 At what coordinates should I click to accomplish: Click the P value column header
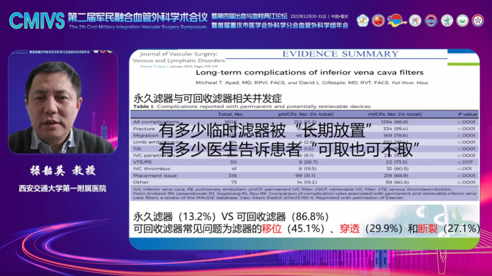pyautogui.click(x=467, y=114)
